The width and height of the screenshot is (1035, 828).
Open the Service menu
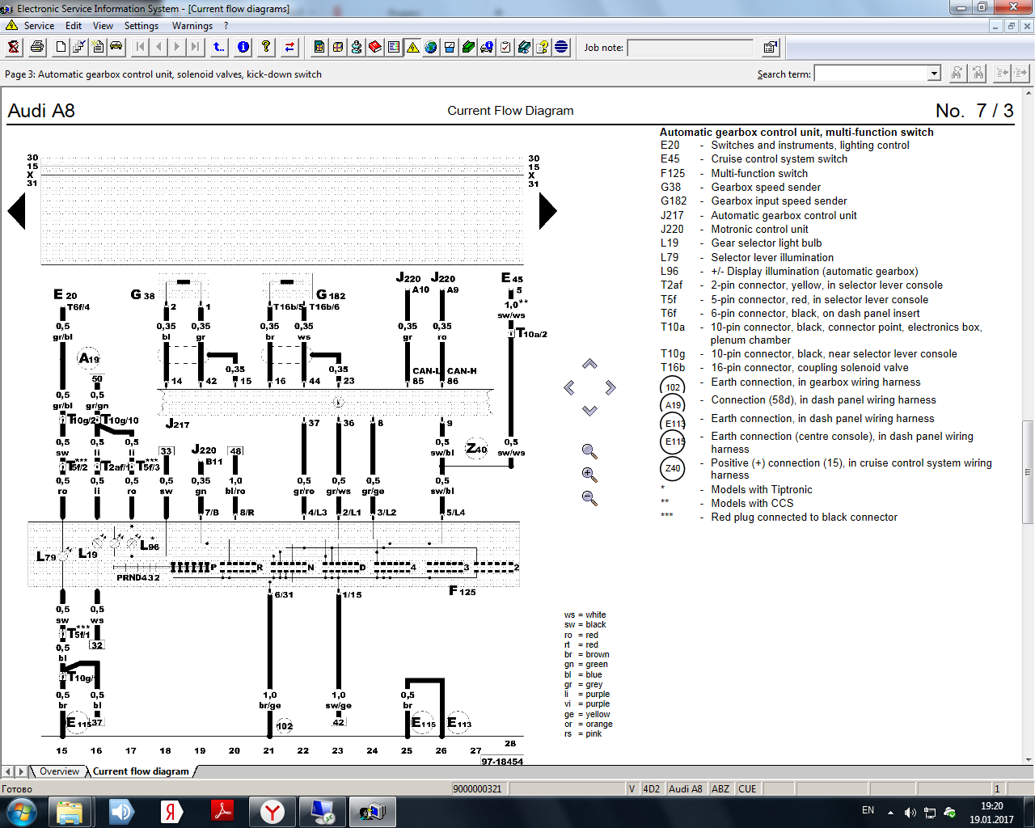(x=39, y=26)
